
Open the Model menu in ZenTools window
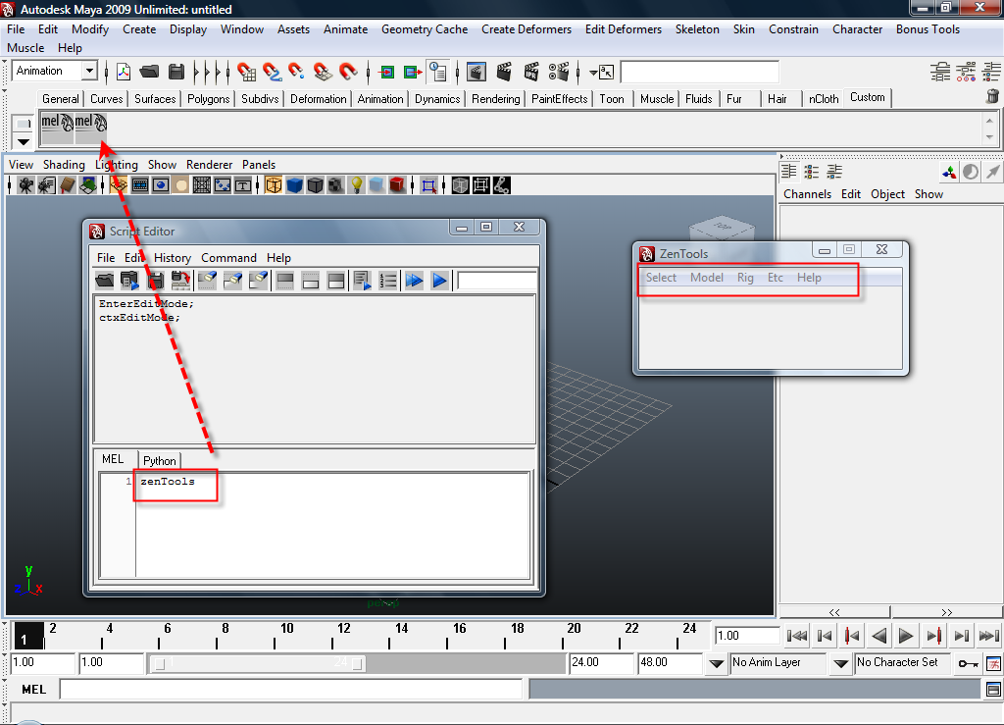[706, 278]
